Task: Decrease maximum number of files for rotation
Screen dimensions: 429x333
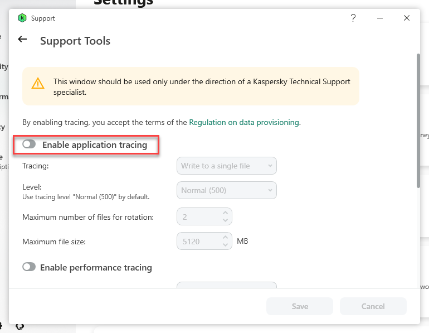Action: [x=225, y=220]
